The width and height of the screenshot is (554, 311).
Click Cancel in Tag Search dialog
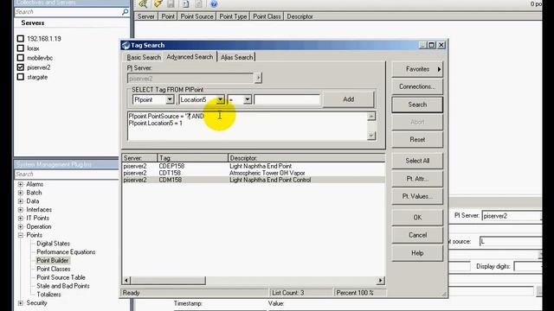coord(417,235)
